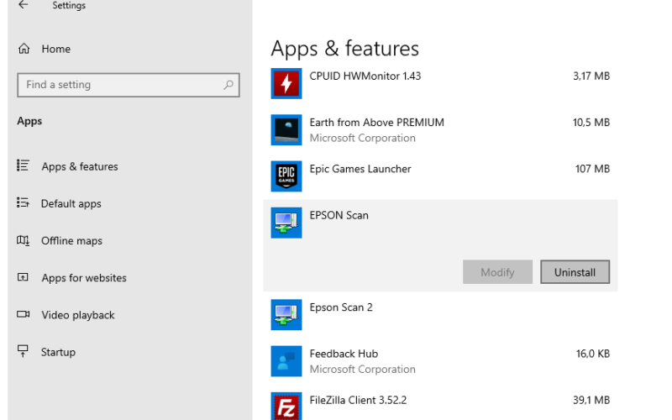This screenshot has height=420, width=672.
Task: Focus the Find a setting box
Action: tap(129, 85)
